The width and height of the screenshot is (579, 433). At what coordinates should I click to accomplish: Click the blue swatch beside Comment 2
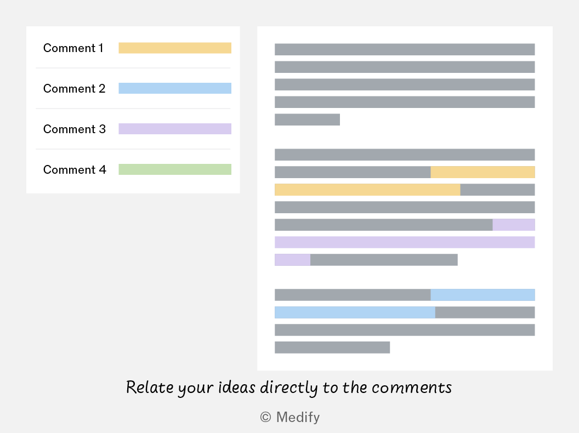(x=175, y=88)
